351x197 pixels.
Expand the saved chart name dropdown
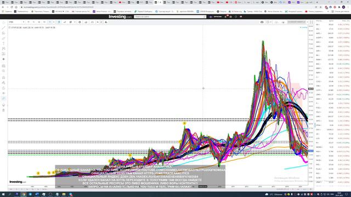point(307,22)
